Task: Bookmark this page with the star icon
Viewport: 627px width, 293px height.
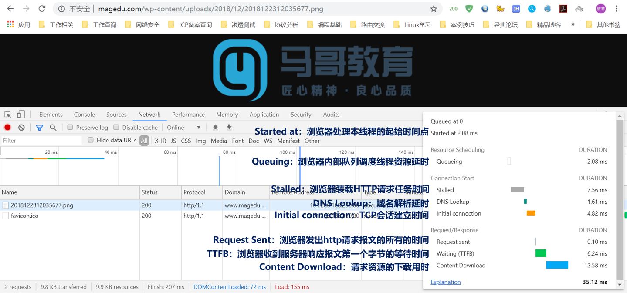Action: click(434, 9)
